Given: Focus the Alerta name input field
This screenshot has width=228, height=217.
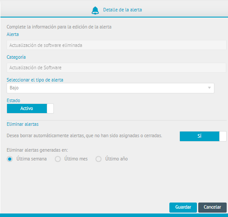Looking at the screenshot, I should pos(116,45).
